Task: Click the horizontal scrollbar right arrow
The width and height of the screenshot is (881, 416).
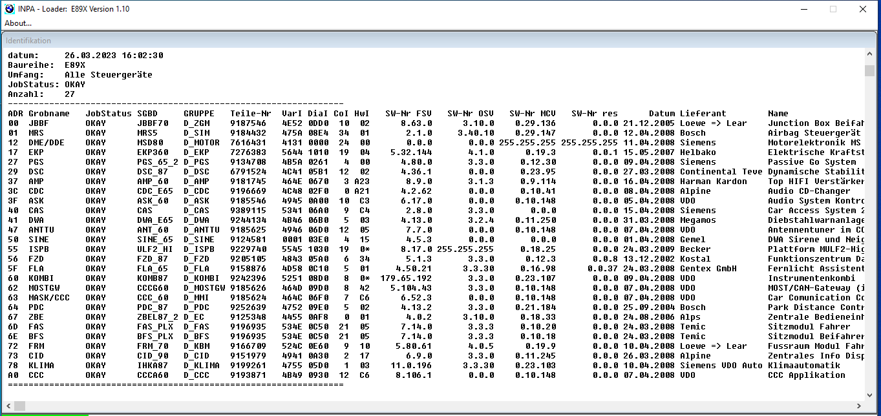Action: click(859, 406)
